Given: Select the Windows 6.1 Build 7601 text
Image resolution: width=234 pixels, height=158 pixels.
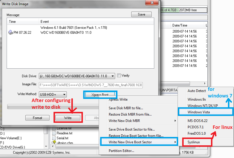Looking at the screenshot, I should click(74, 28).
